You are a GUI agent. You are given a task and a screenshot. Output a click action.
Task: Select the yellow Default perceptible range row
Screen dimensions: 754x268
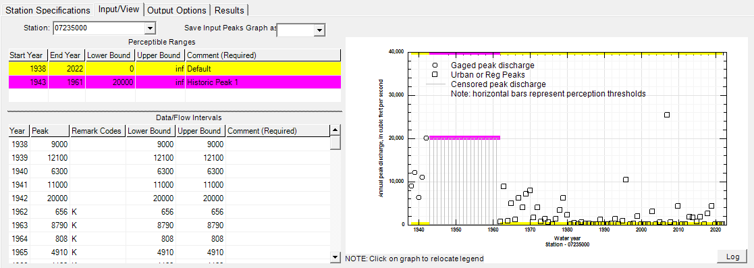point(175,69)
